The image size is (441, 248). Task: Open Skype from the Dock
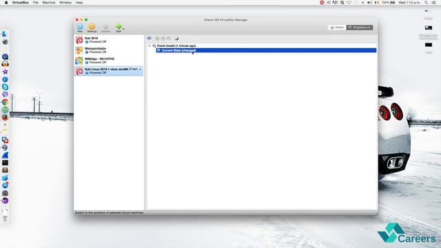tap(5, 87)
